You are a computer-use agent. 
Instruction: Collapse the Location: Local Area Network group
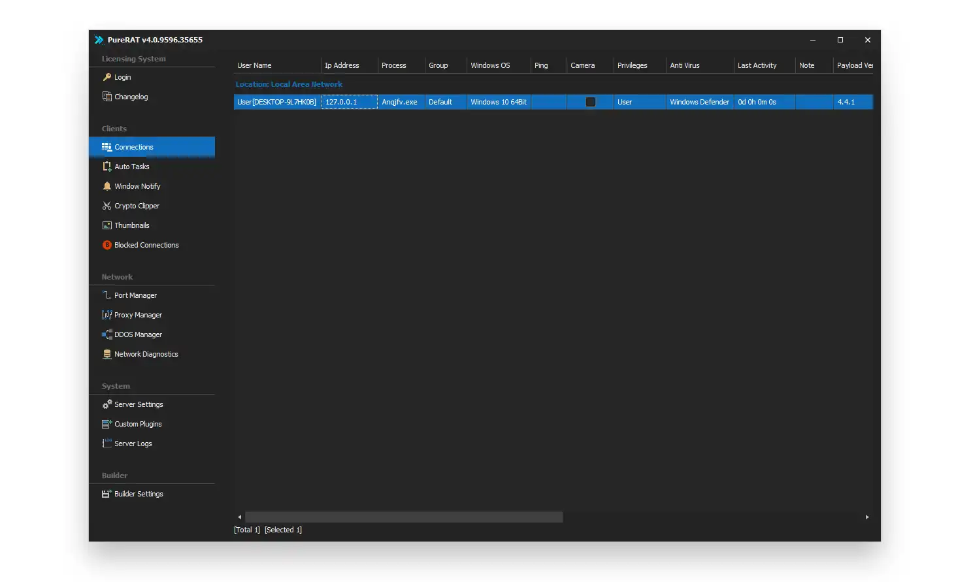[x=289, y=84]
